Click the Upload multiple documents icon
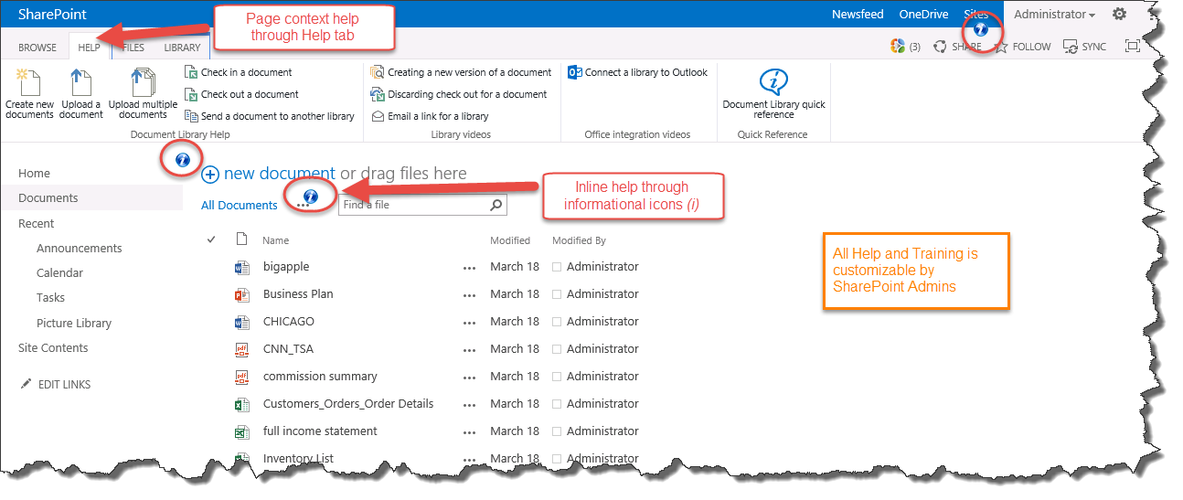1183x500 pixels. click(x=143, y=80)
